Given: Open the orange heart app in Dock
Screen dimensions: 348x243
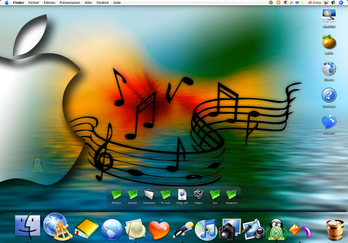Looking at the screenshot, I should click(159, 229).
